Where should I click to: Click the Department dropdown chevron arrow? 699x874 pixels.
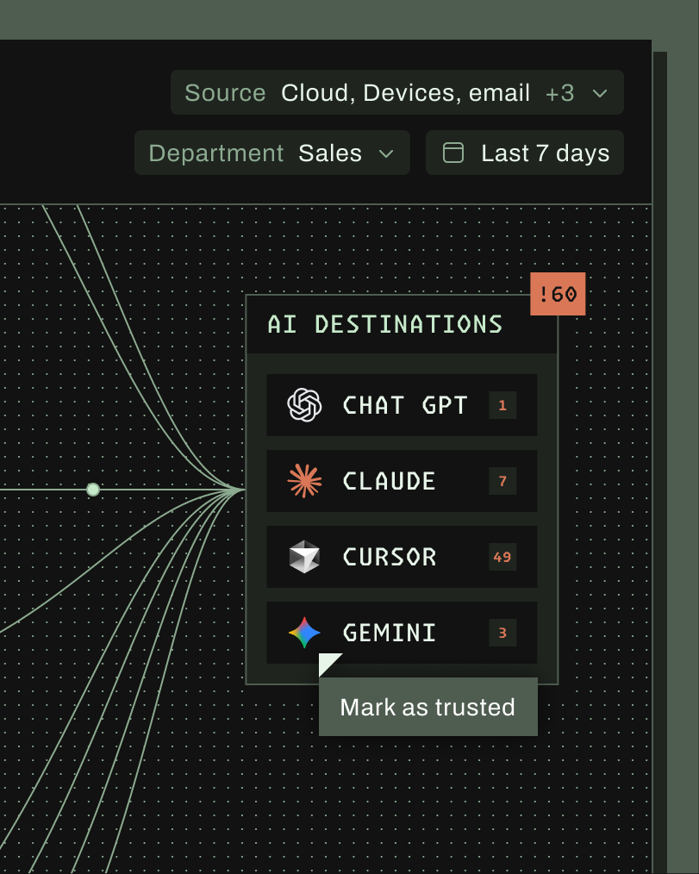coord(386,153)
